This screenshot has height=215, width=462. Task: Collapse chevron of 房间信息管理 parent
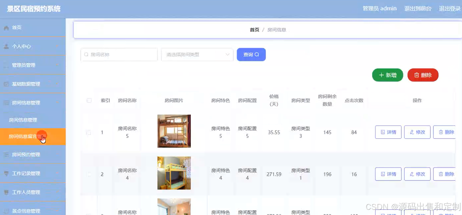point(57,103)
